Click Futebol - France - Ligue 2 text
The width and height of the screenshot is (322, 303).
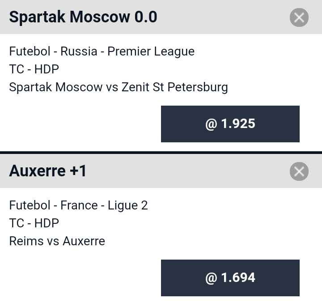coord(78,205)
